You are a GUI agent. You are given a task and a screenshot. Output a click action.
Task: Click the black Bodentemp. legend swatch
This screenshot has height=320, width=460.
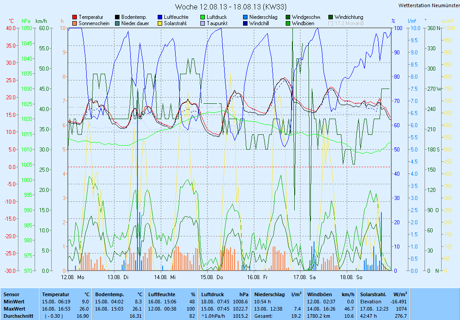(117, 17)
